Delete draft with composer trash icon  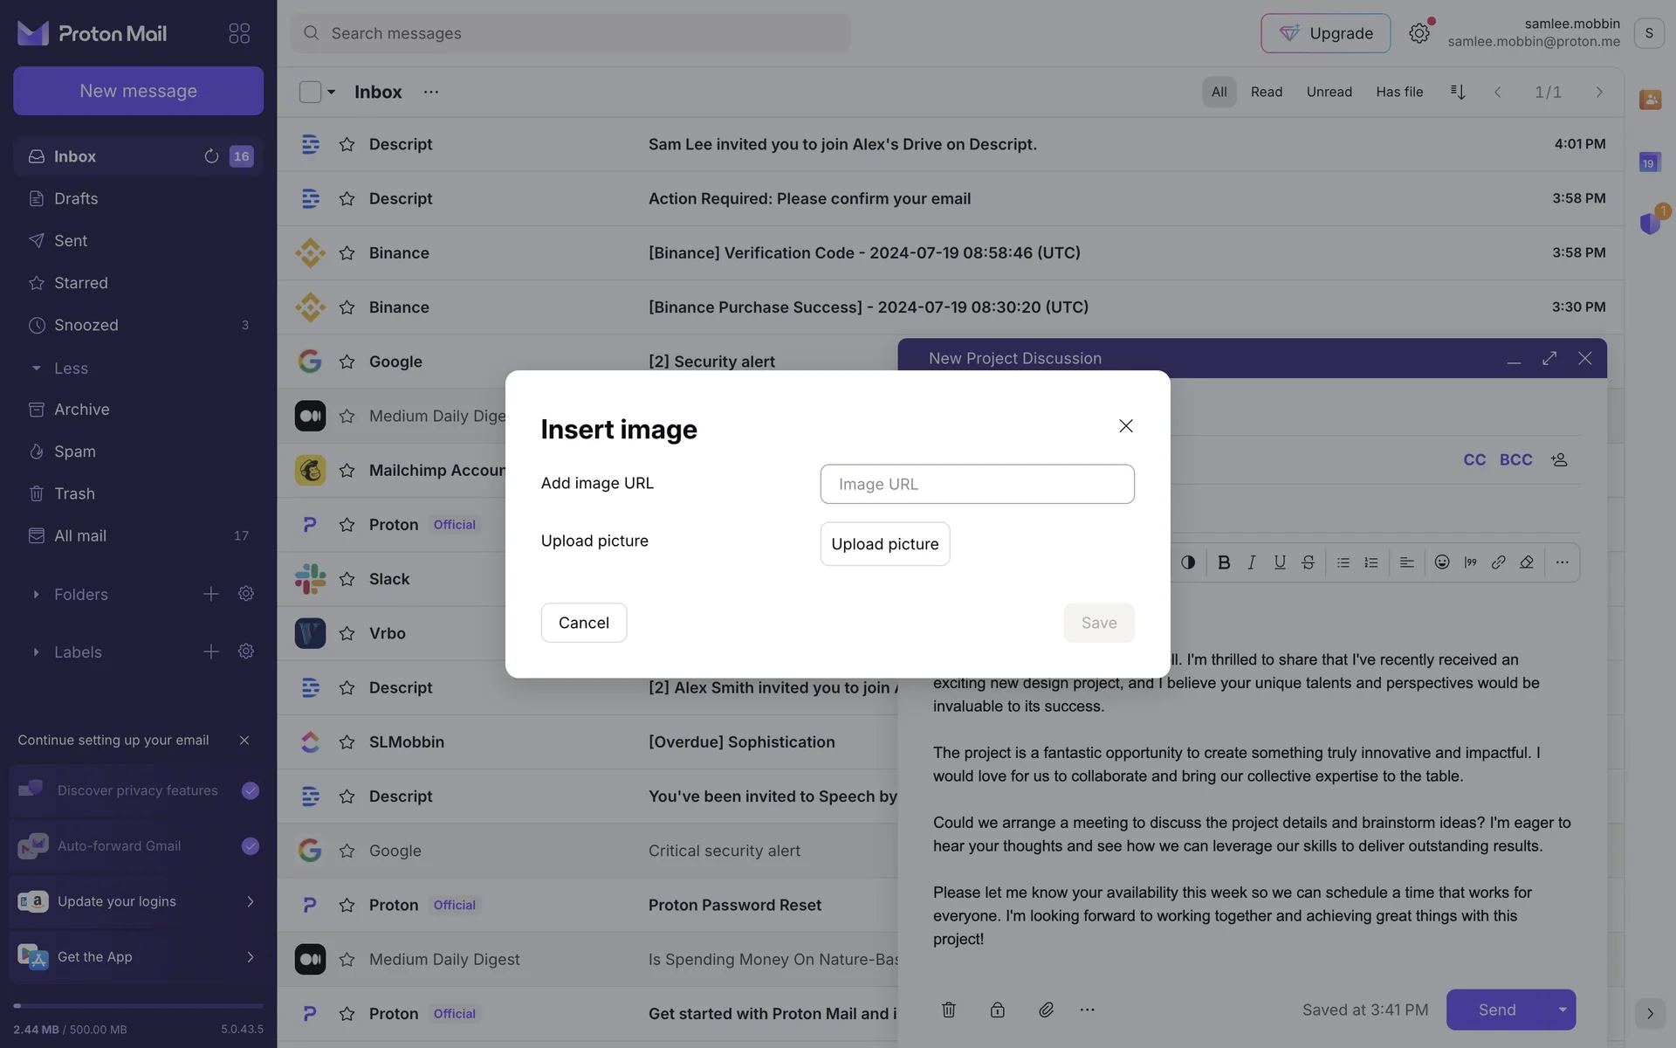[x=949, y=1010]
